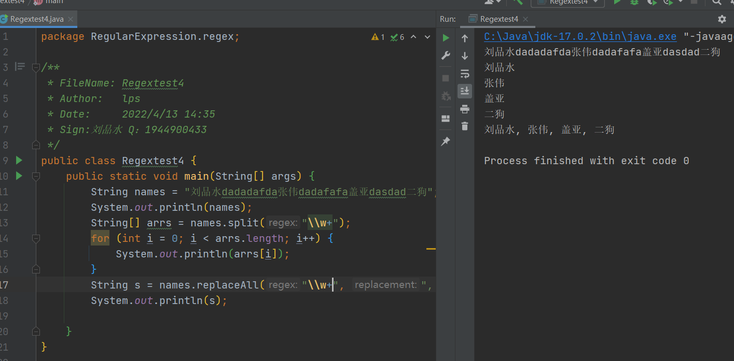Click the down arrow in Run console
Image resolution: width=734 pixels, height=361 pixels.
pyautogui.click(x=465, y=56)
